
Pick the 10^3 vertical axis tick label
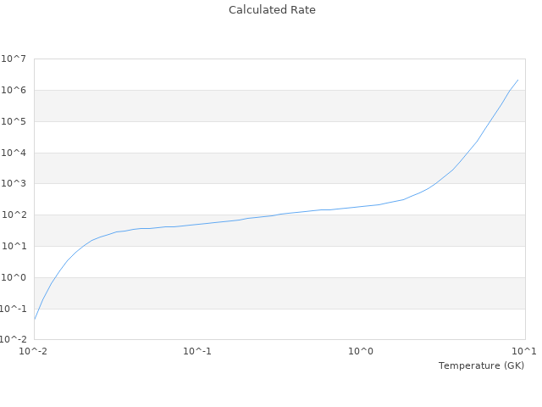[14, 184]
